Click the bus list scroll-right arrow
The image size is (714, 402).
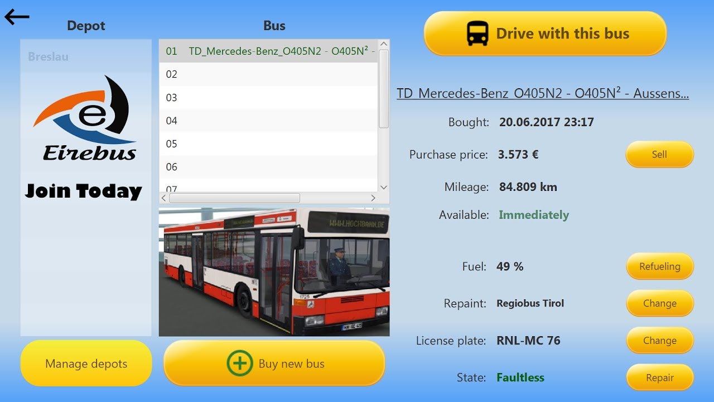[373, 198]
